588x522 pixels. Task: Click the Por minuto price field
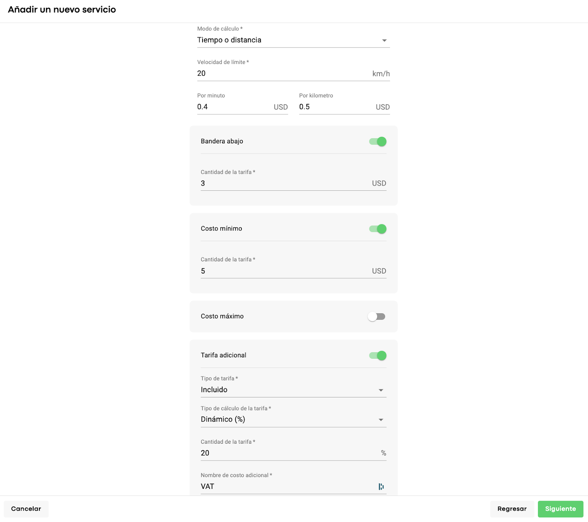tap(234, 107)
